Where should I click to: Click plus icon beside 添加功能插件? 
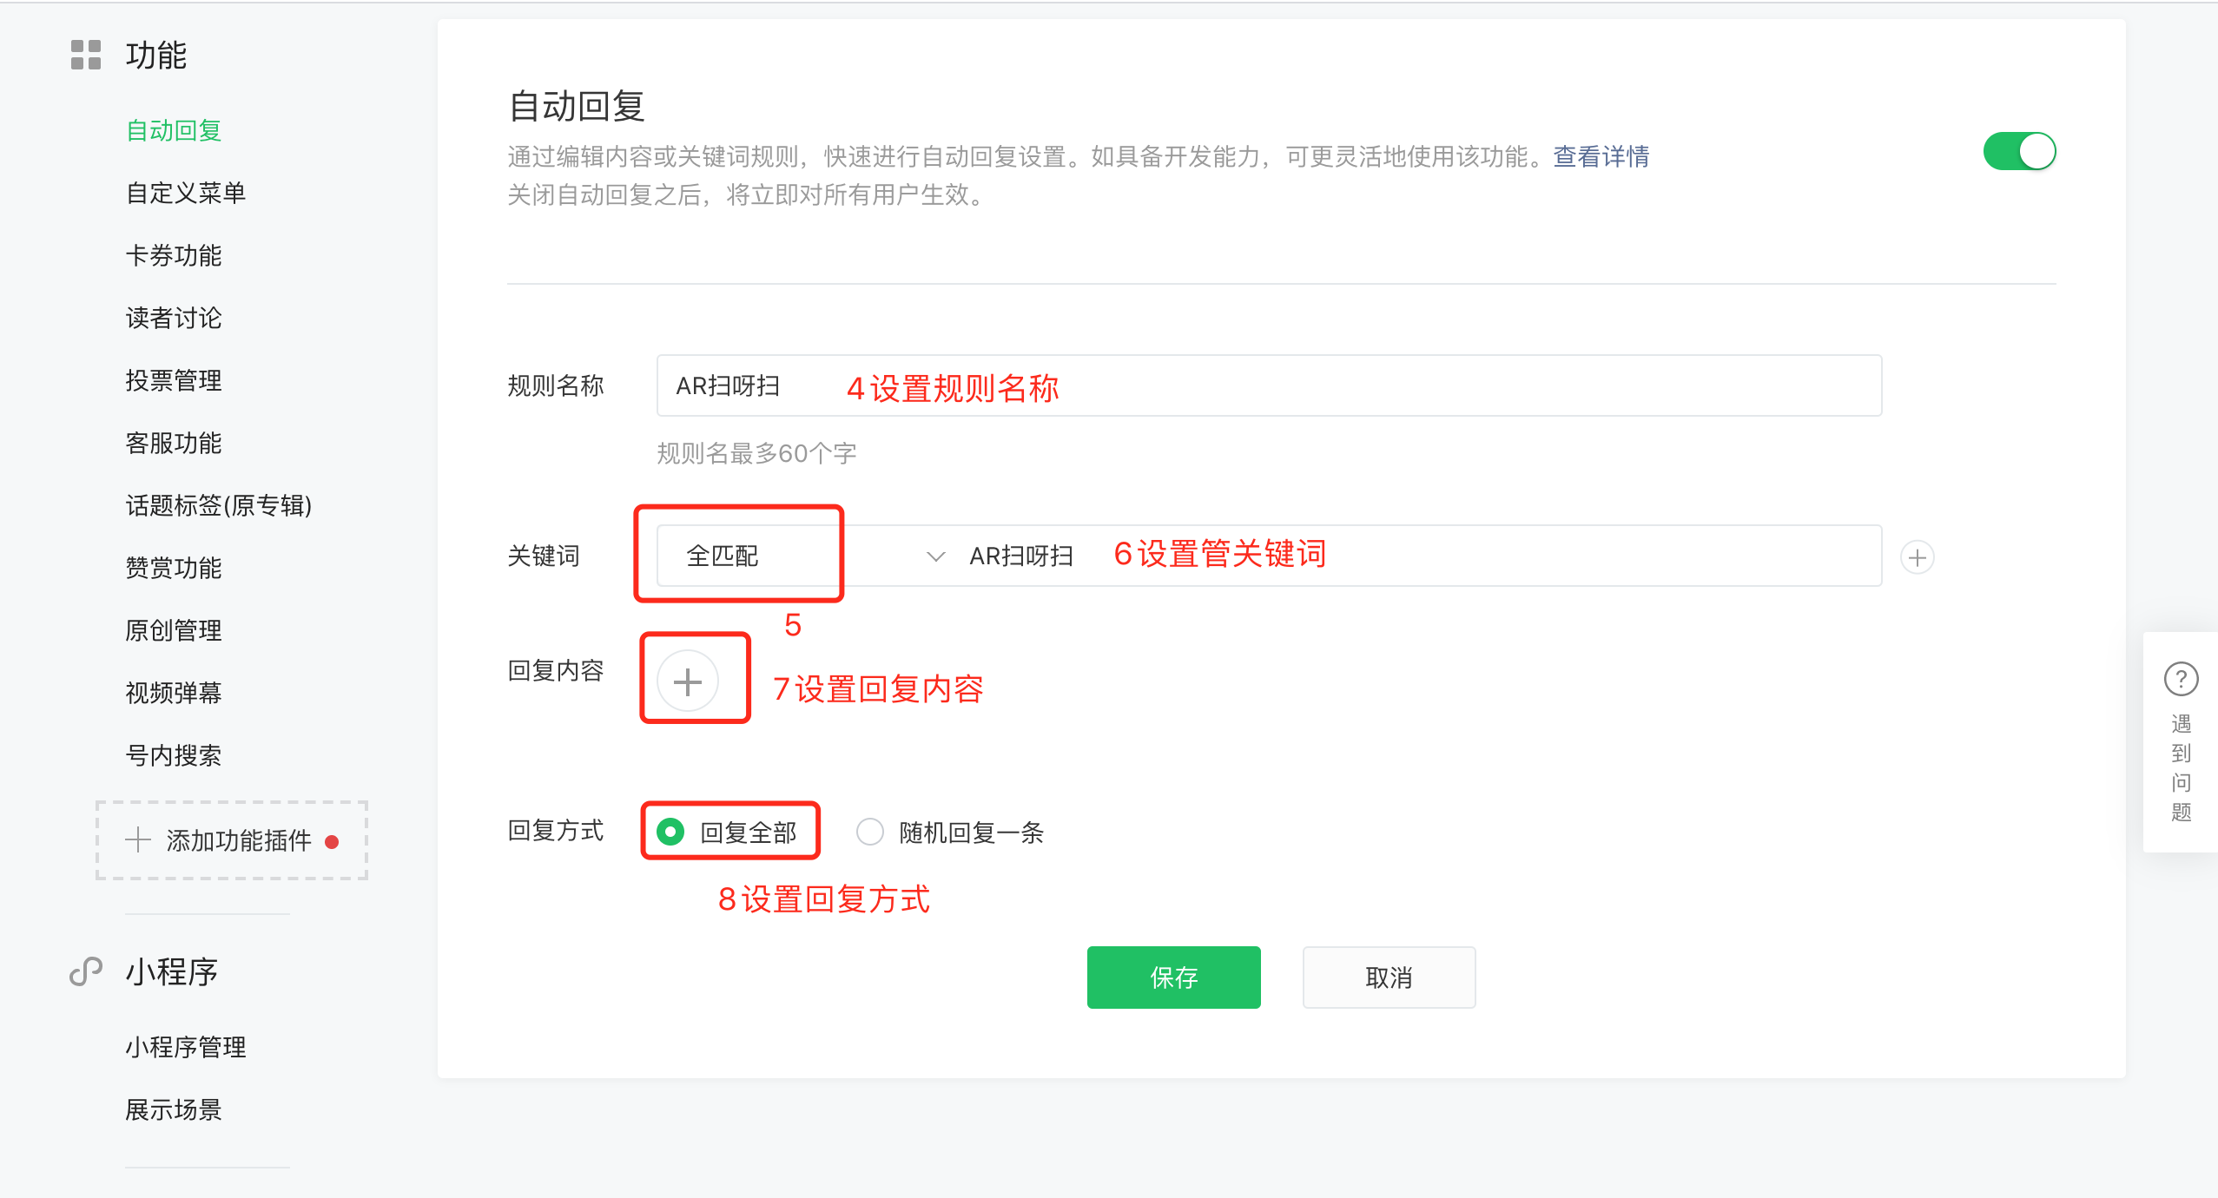[x=138, y=839]
